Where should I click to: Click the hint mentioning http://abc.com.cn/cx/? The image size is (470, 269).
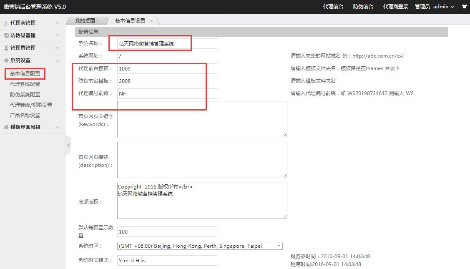coord(347,56)
